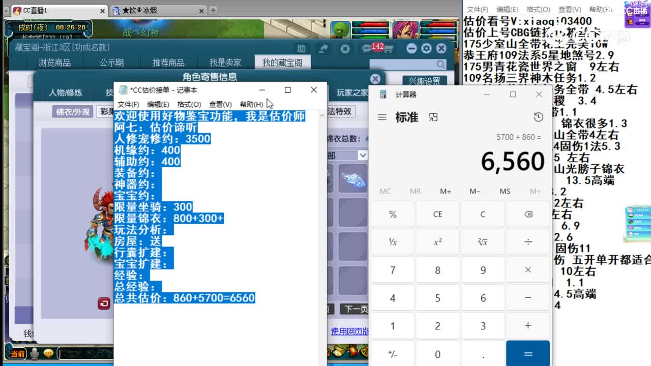Select 锦衣/外观 sub-tab
The width and height of the screenshot is (651, 366).
[x=73, y=111]
